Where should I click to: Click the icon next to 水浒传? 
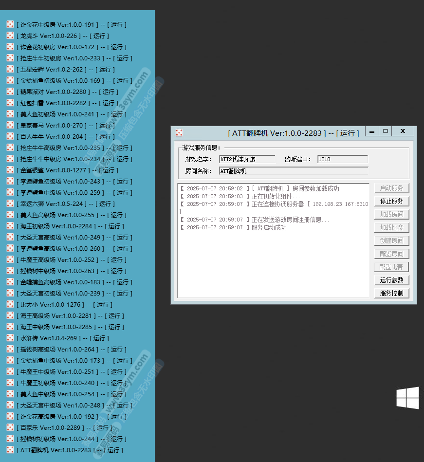pyautogui.click(x=10, y=338)
